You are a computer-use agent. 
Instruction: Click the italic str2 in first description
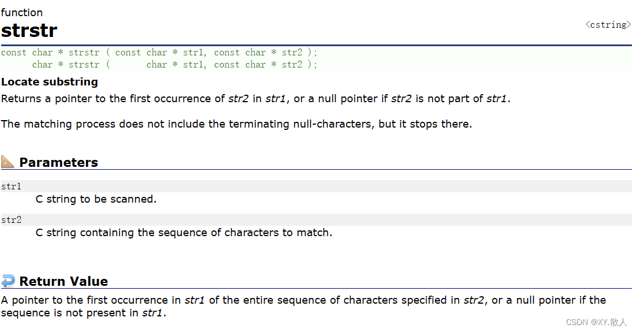239,99
